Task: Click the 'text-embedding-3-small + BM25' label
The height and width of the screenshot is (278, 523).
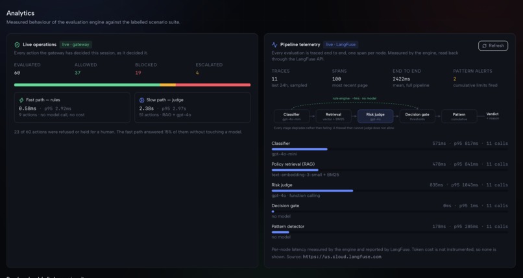Action: tap(305, 175)
